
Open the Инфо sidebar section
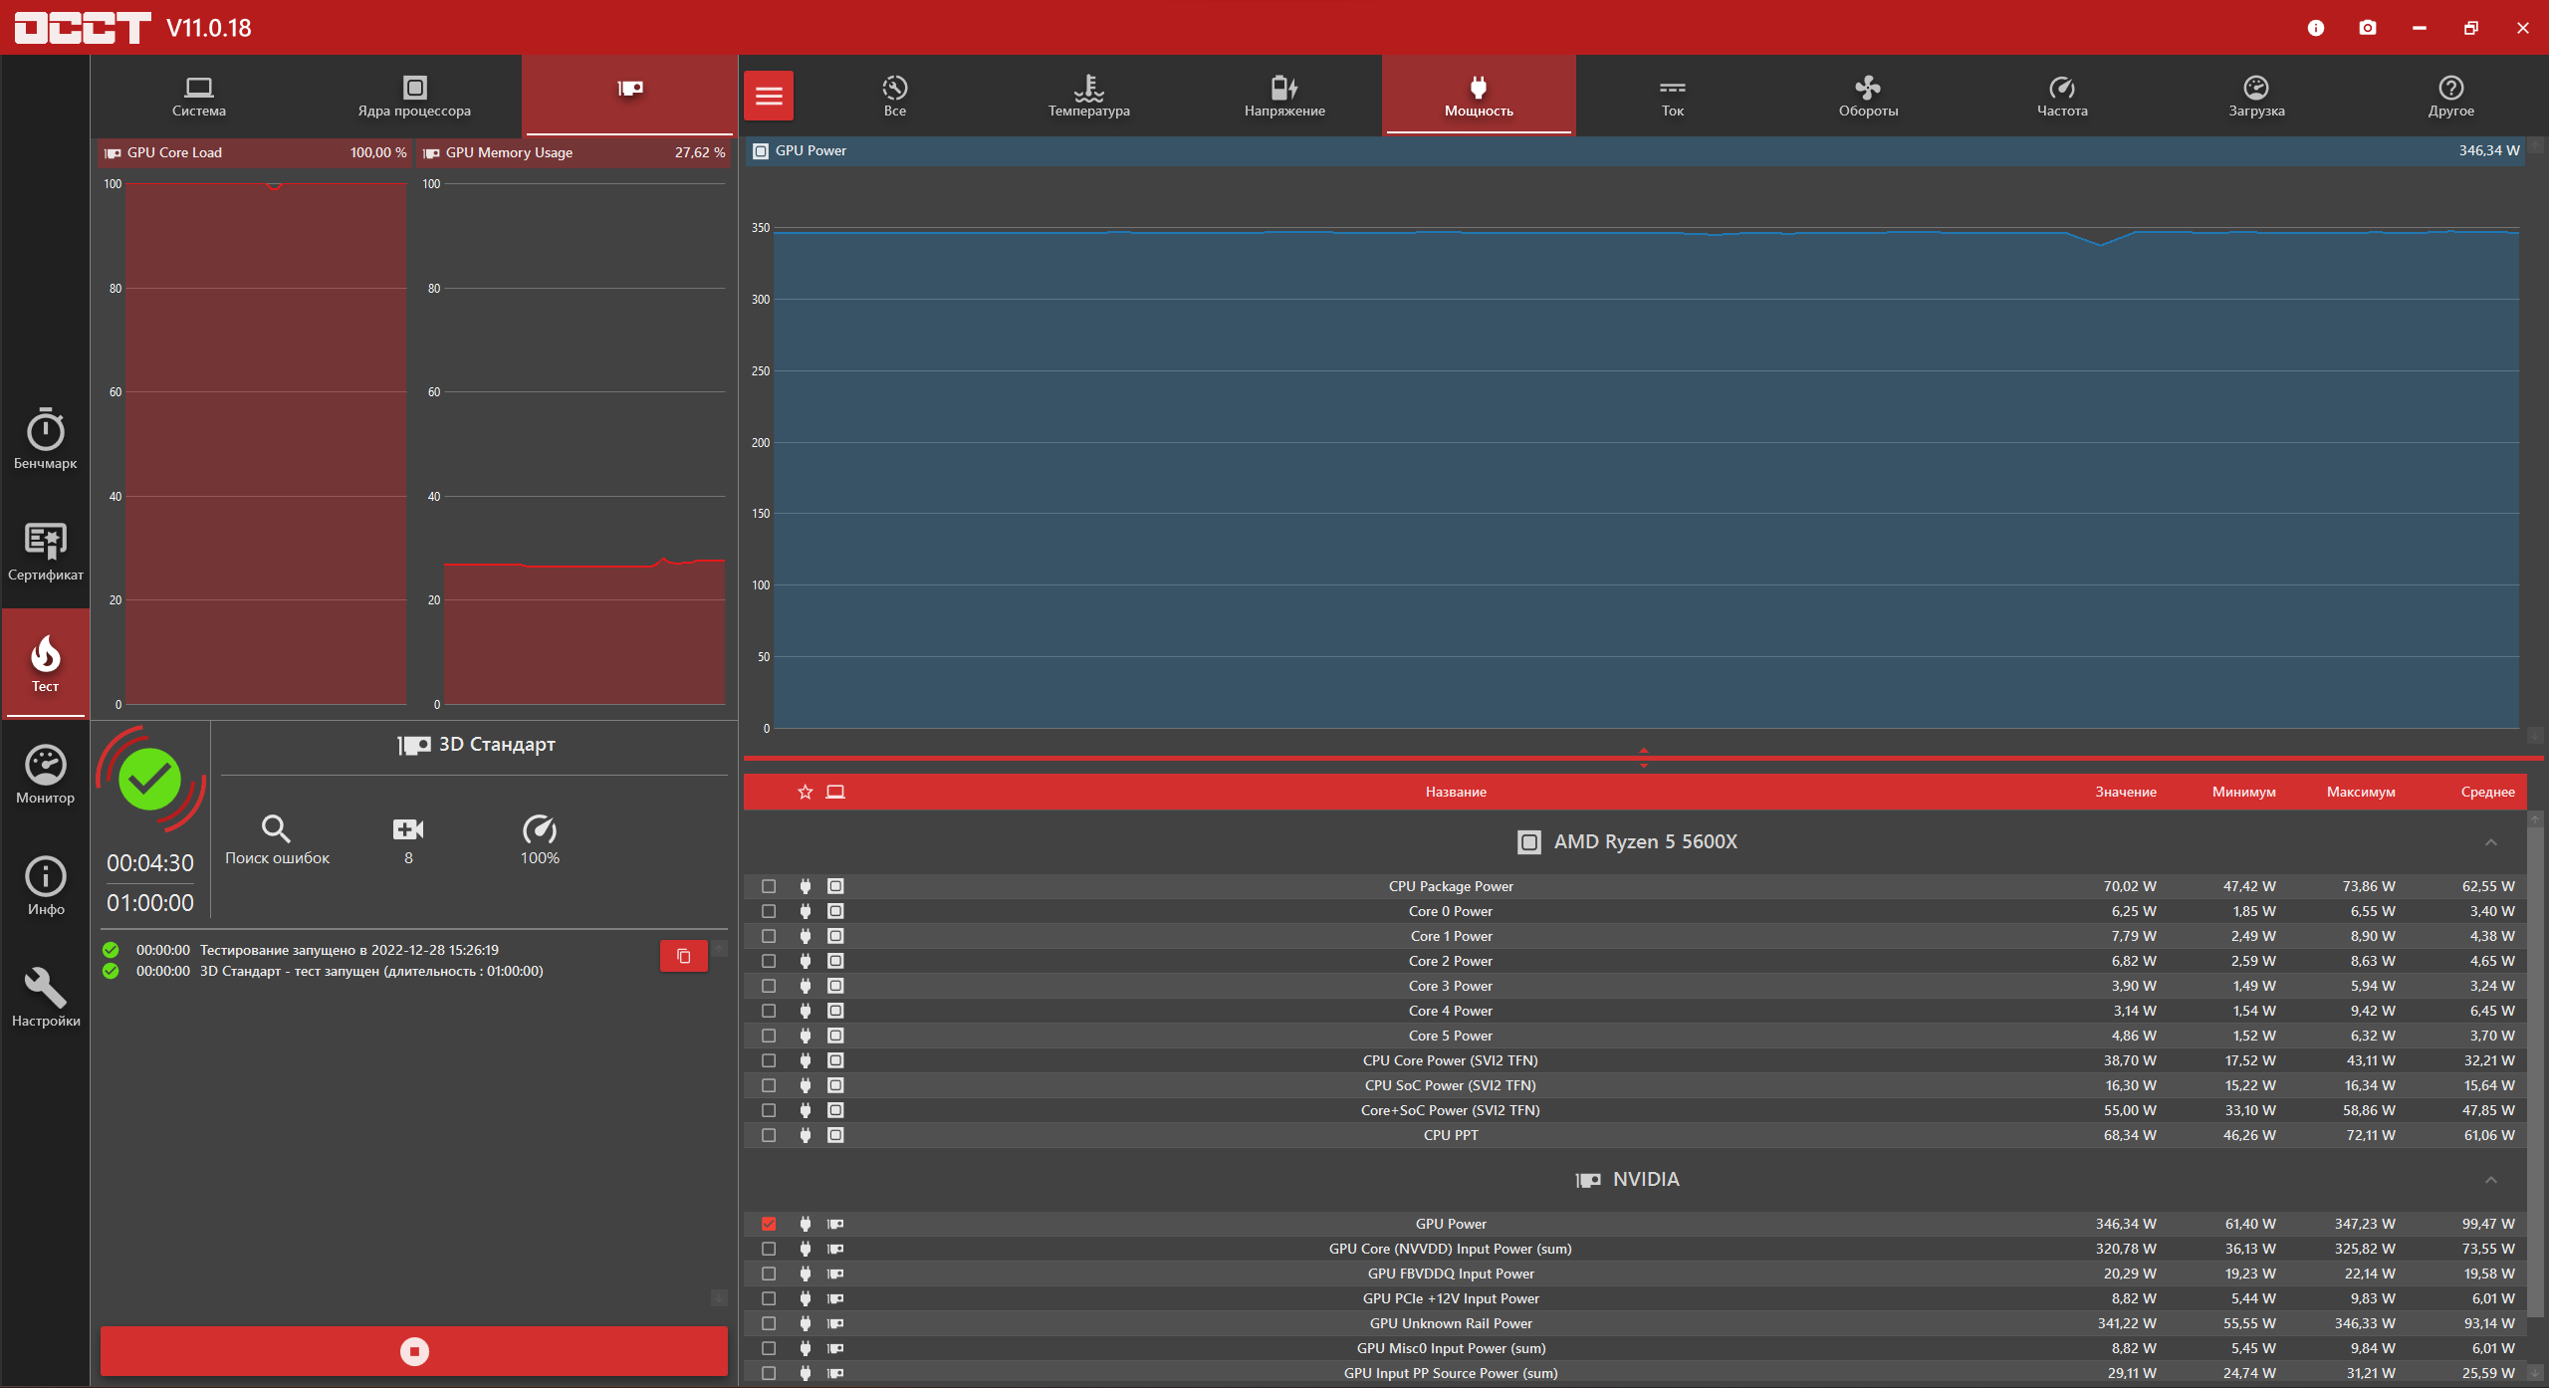point(45,885)
